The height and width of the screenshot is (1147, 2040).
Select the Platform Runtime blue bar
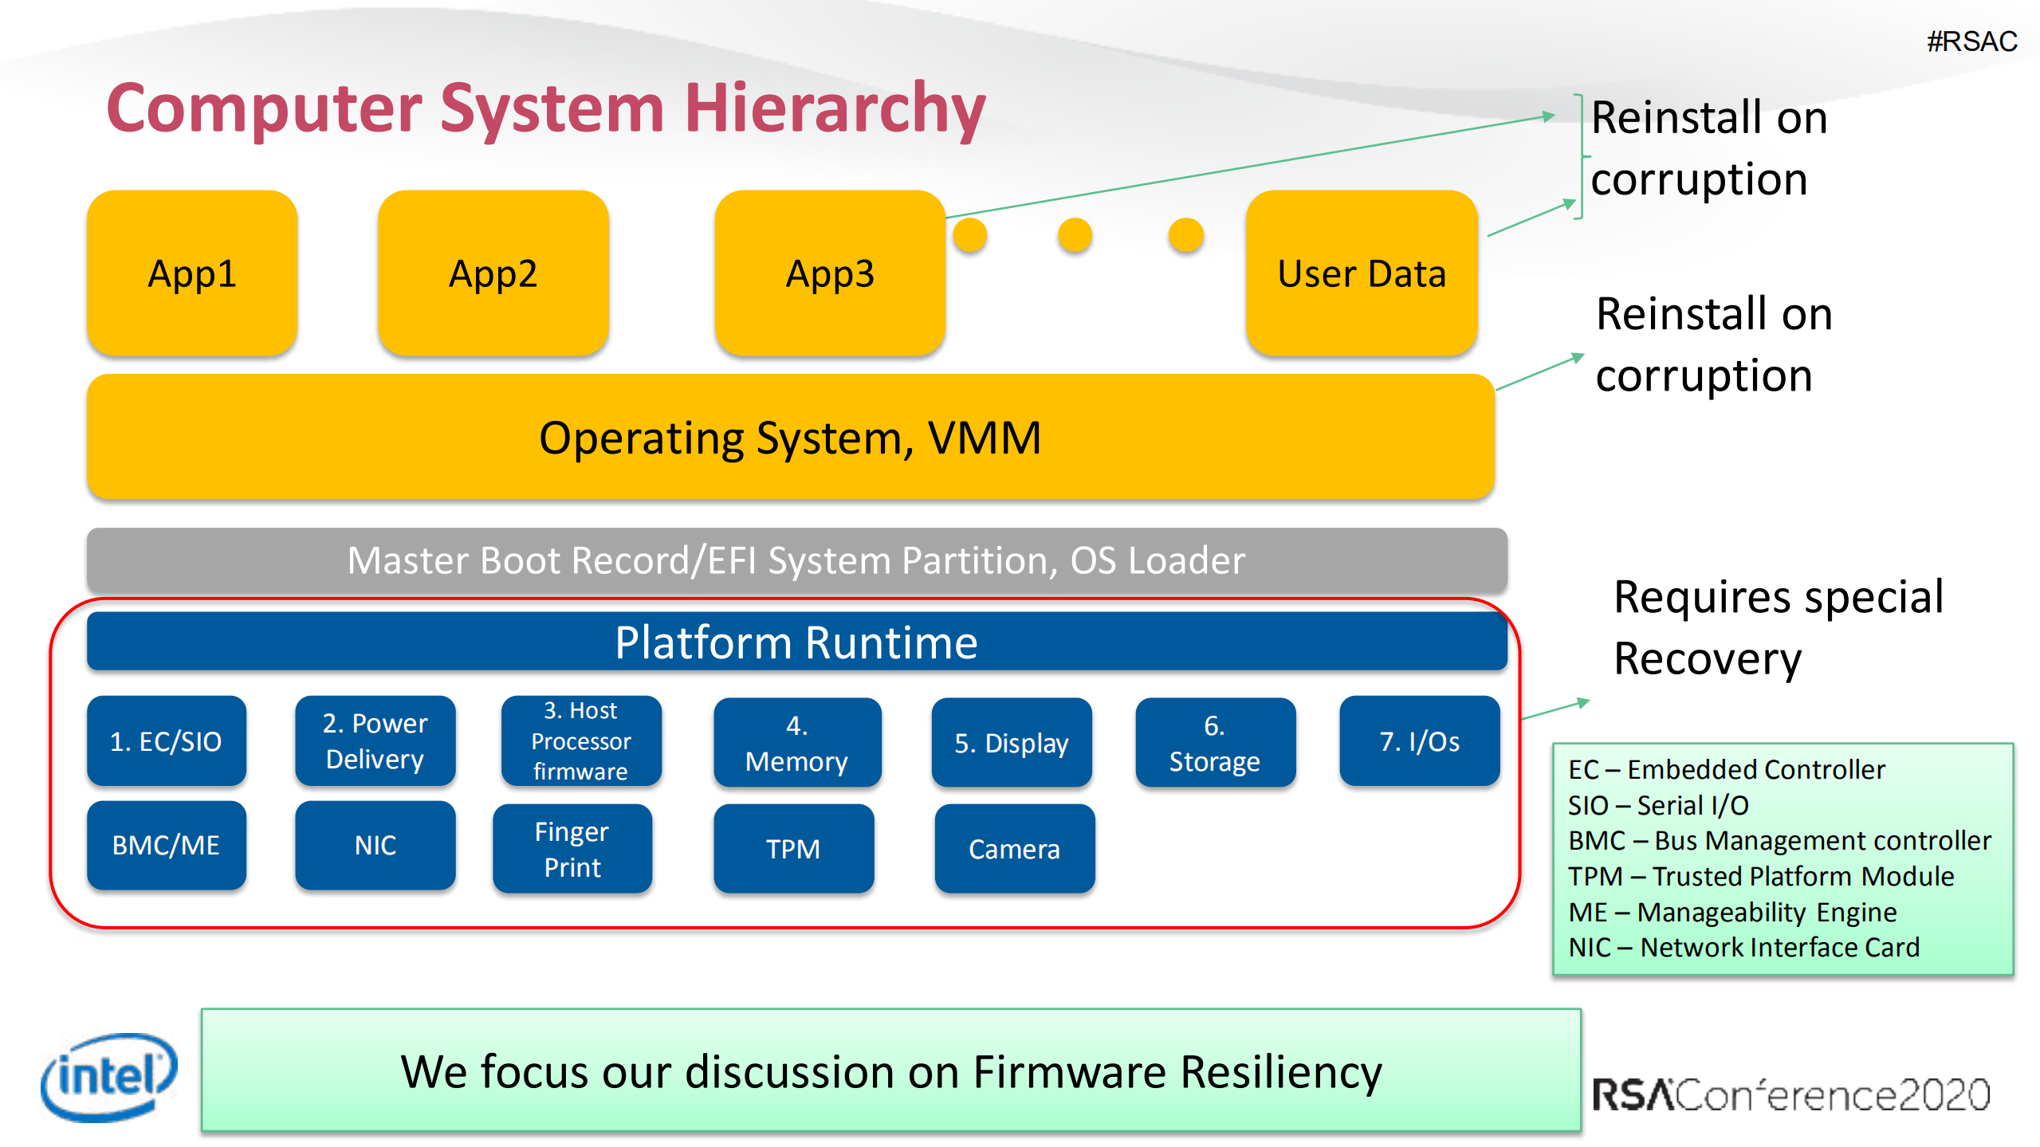[x=796, y=642]
